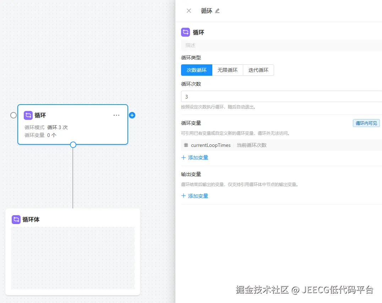Image resolution: width=382 pixels, height=303 pixels.
Task: Select the 循环体 node on the canvas
Action: pos(30,219)
